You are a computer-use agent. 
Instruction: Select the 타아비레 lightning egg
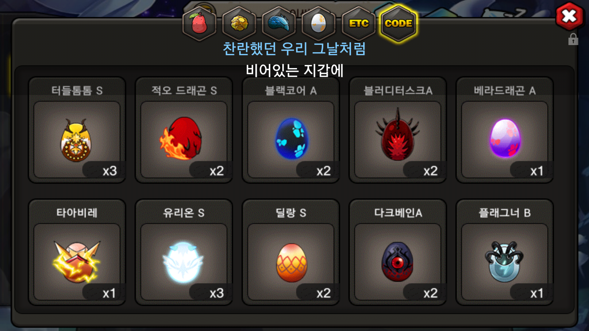coord(77,262)
